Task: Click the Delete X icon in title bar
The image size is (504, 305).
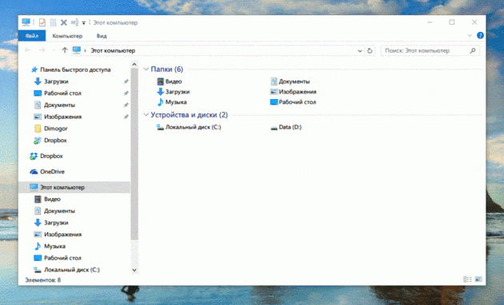Action: (x=64, y=22)
